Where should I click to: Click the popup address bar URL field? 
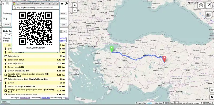[x=36, y=8]
